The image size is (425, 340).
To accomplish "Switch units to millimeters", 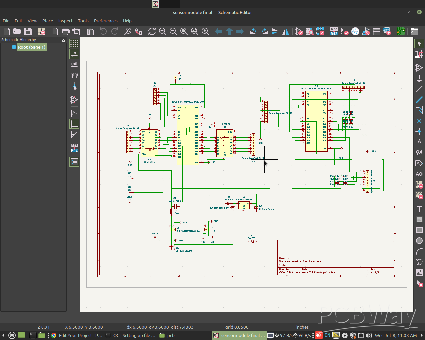I will 74,75.
